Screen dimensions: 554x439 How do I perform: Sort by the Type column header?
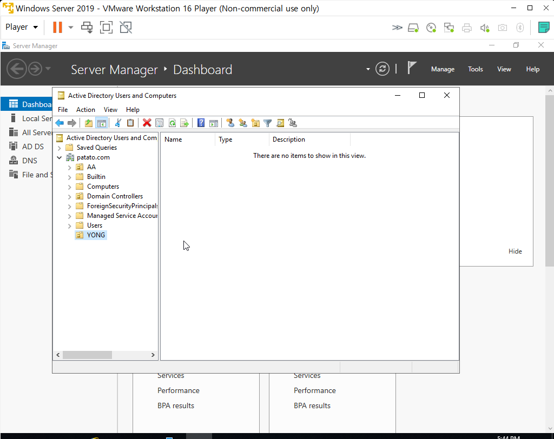coord(242,139)
